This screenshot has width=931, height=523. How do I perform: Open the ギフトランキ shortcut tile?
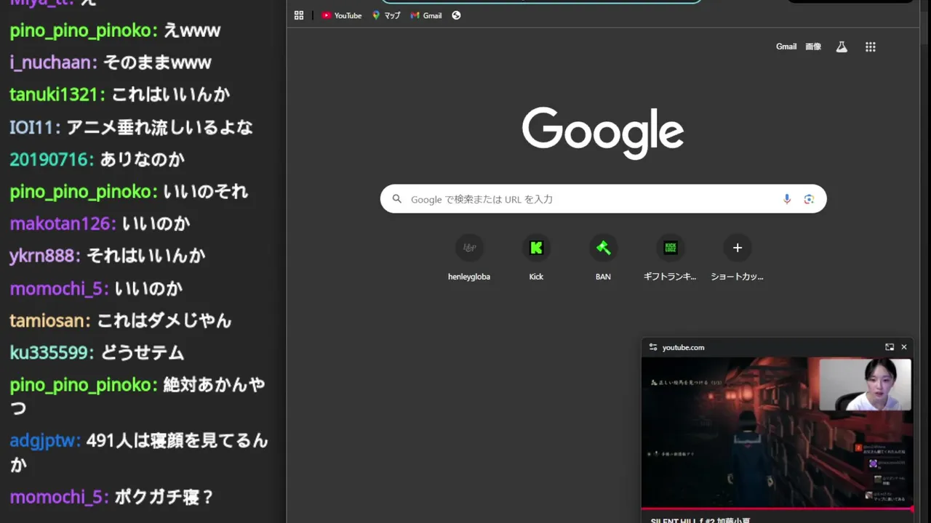(670, 259)
